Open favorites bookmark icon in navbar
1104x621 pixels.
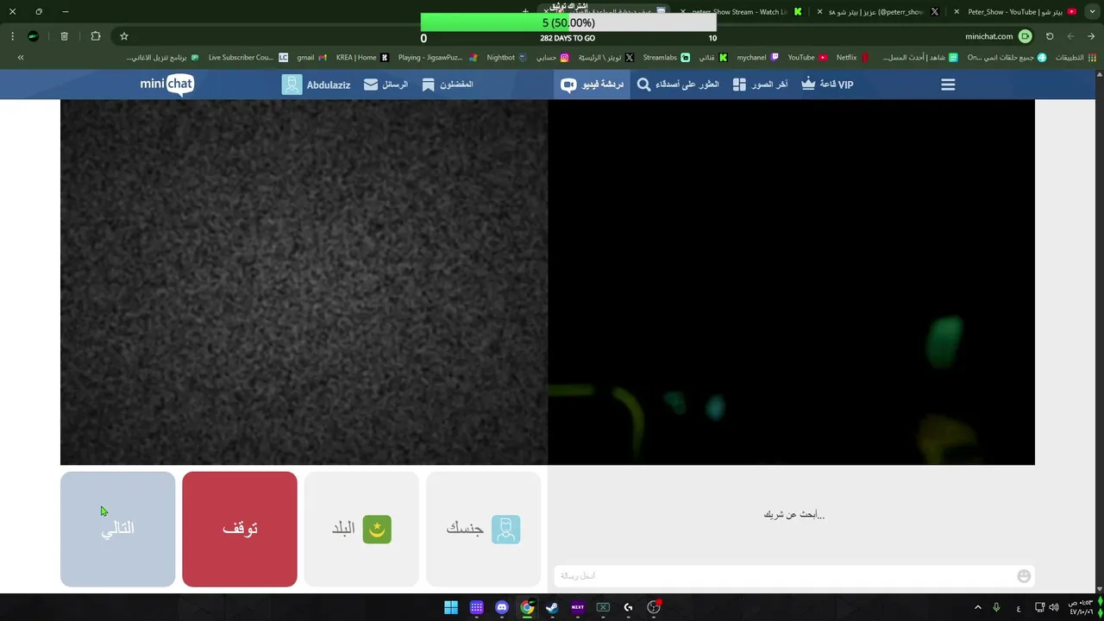click(428, 85)
